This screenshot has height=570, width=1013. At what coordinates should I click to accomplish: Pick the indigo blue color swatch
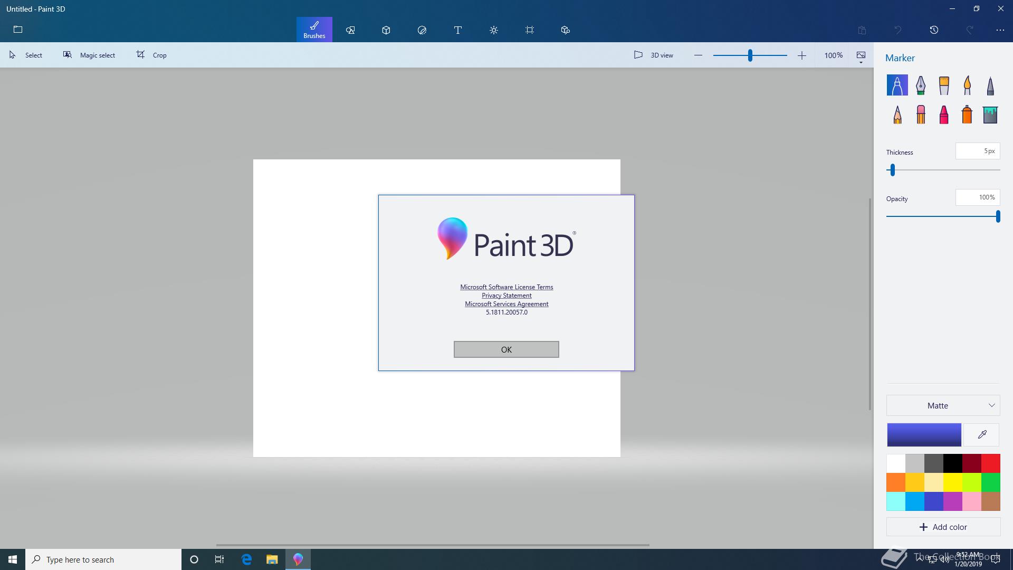pyautogui.click(x=934, y=501)
